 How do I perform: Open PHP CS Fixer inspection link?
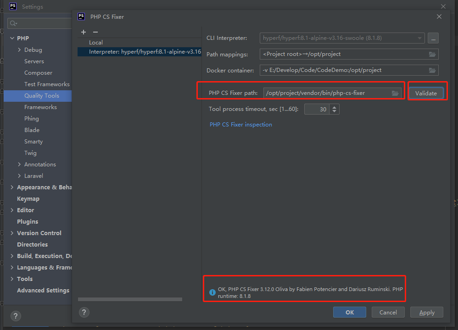(x=240, y=125)
